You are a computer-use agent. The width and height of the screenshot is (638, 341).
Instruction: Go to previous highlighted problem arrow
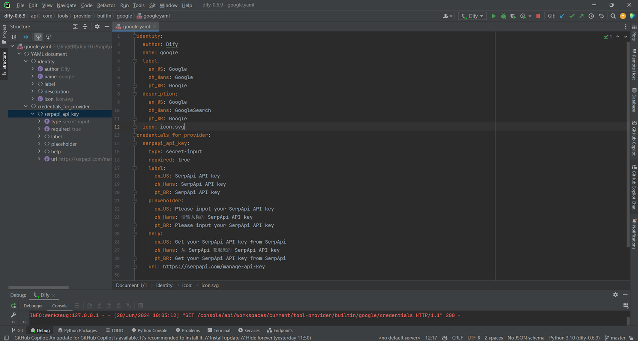pyautogui.click(x=618, y=37)
